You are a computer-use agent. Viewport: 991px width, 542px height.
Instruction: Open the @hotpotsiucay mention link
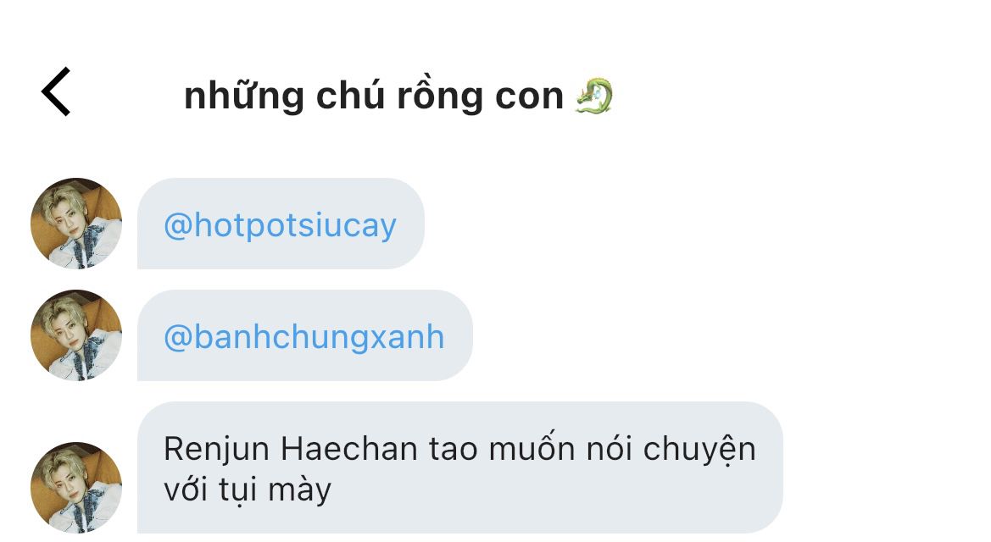pyautogui.click(x=280, y=225)
